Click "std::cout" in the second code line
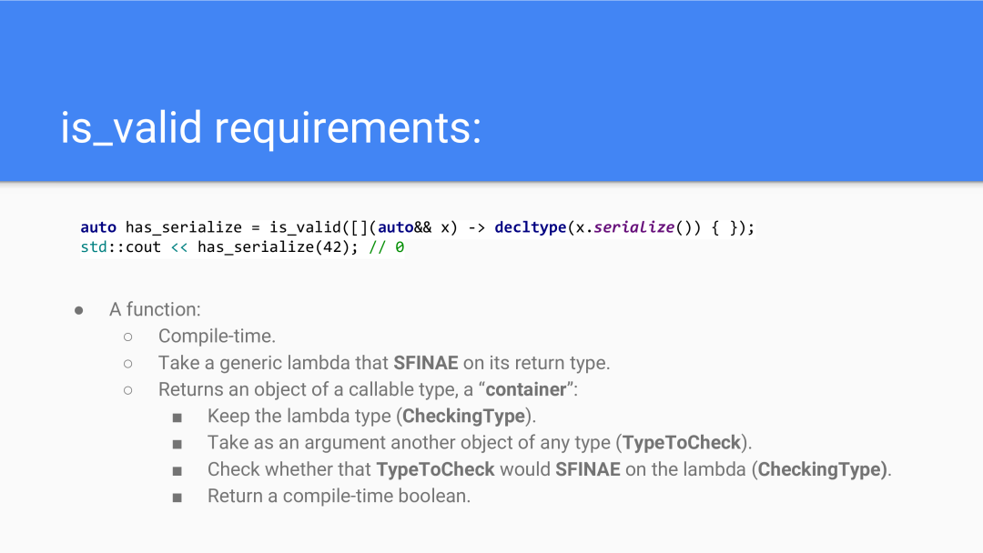 click(x=120, y=247)
